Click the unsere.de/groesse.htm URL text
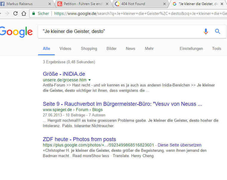The height and width of the screenshot is (180, 227). [x=65, y=80]
